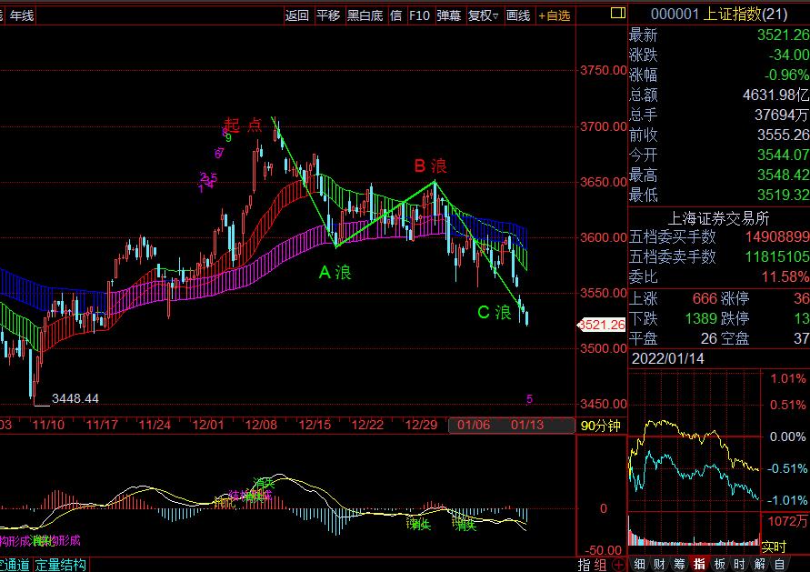
Task: Click the 指组 indicator group label
Action: (x=592, y=564)
